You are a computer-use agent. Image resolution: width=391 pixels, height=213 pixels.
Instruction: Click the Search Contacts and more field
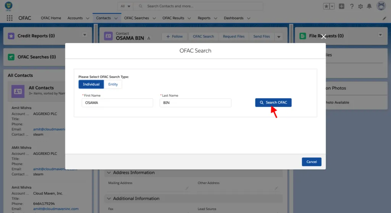point(198,6)
